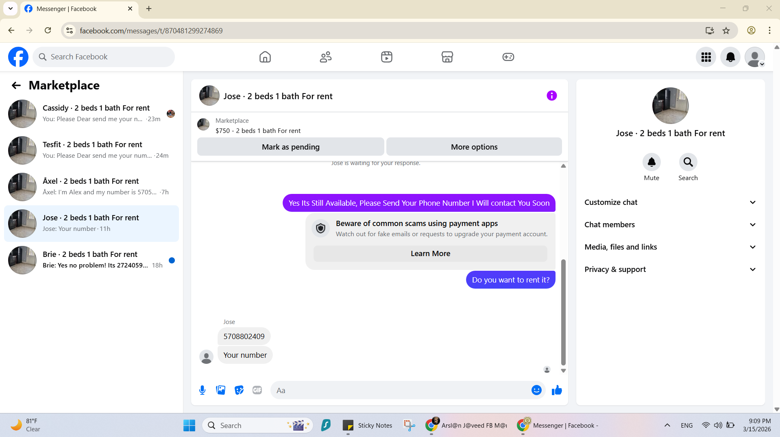Screen dimensions: 780x437
Task: Click More options button
Action: coord(474,147)
